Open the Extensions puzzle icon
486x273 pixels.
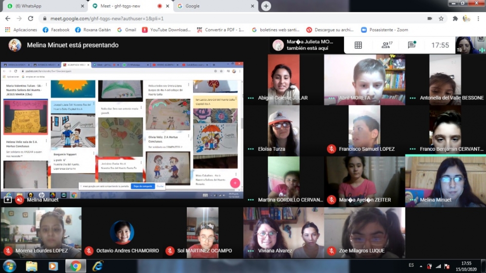(x=455, y=18)
